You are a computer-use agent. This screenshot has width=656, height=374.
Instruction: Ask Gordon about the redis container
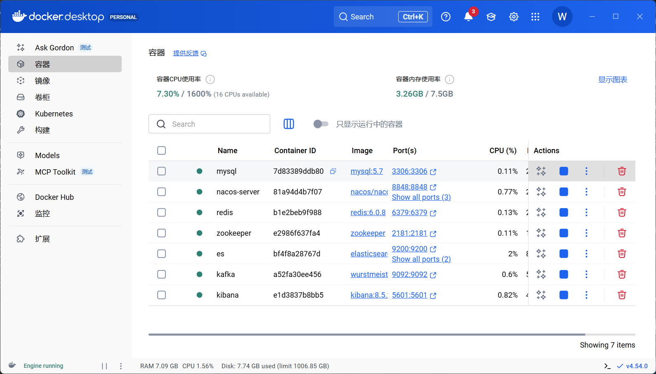[x=541, y=213]
